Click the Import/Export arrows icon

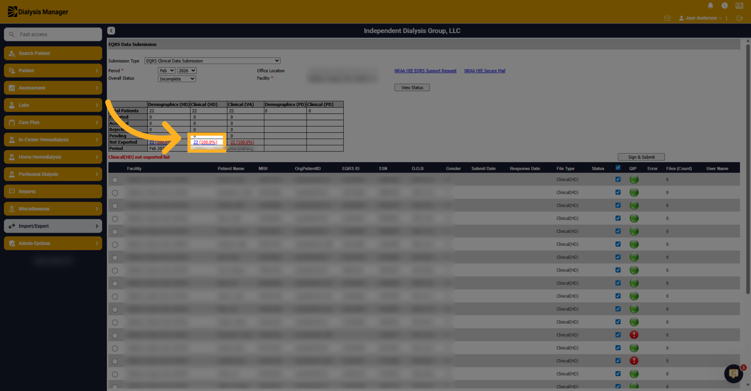point(12,226)
